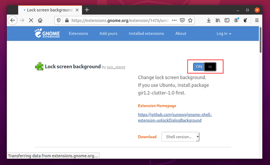The width and height of the screenshot is (270, 165).
Task: Open the Firefox home page
Action: click(x=40, y=20)
